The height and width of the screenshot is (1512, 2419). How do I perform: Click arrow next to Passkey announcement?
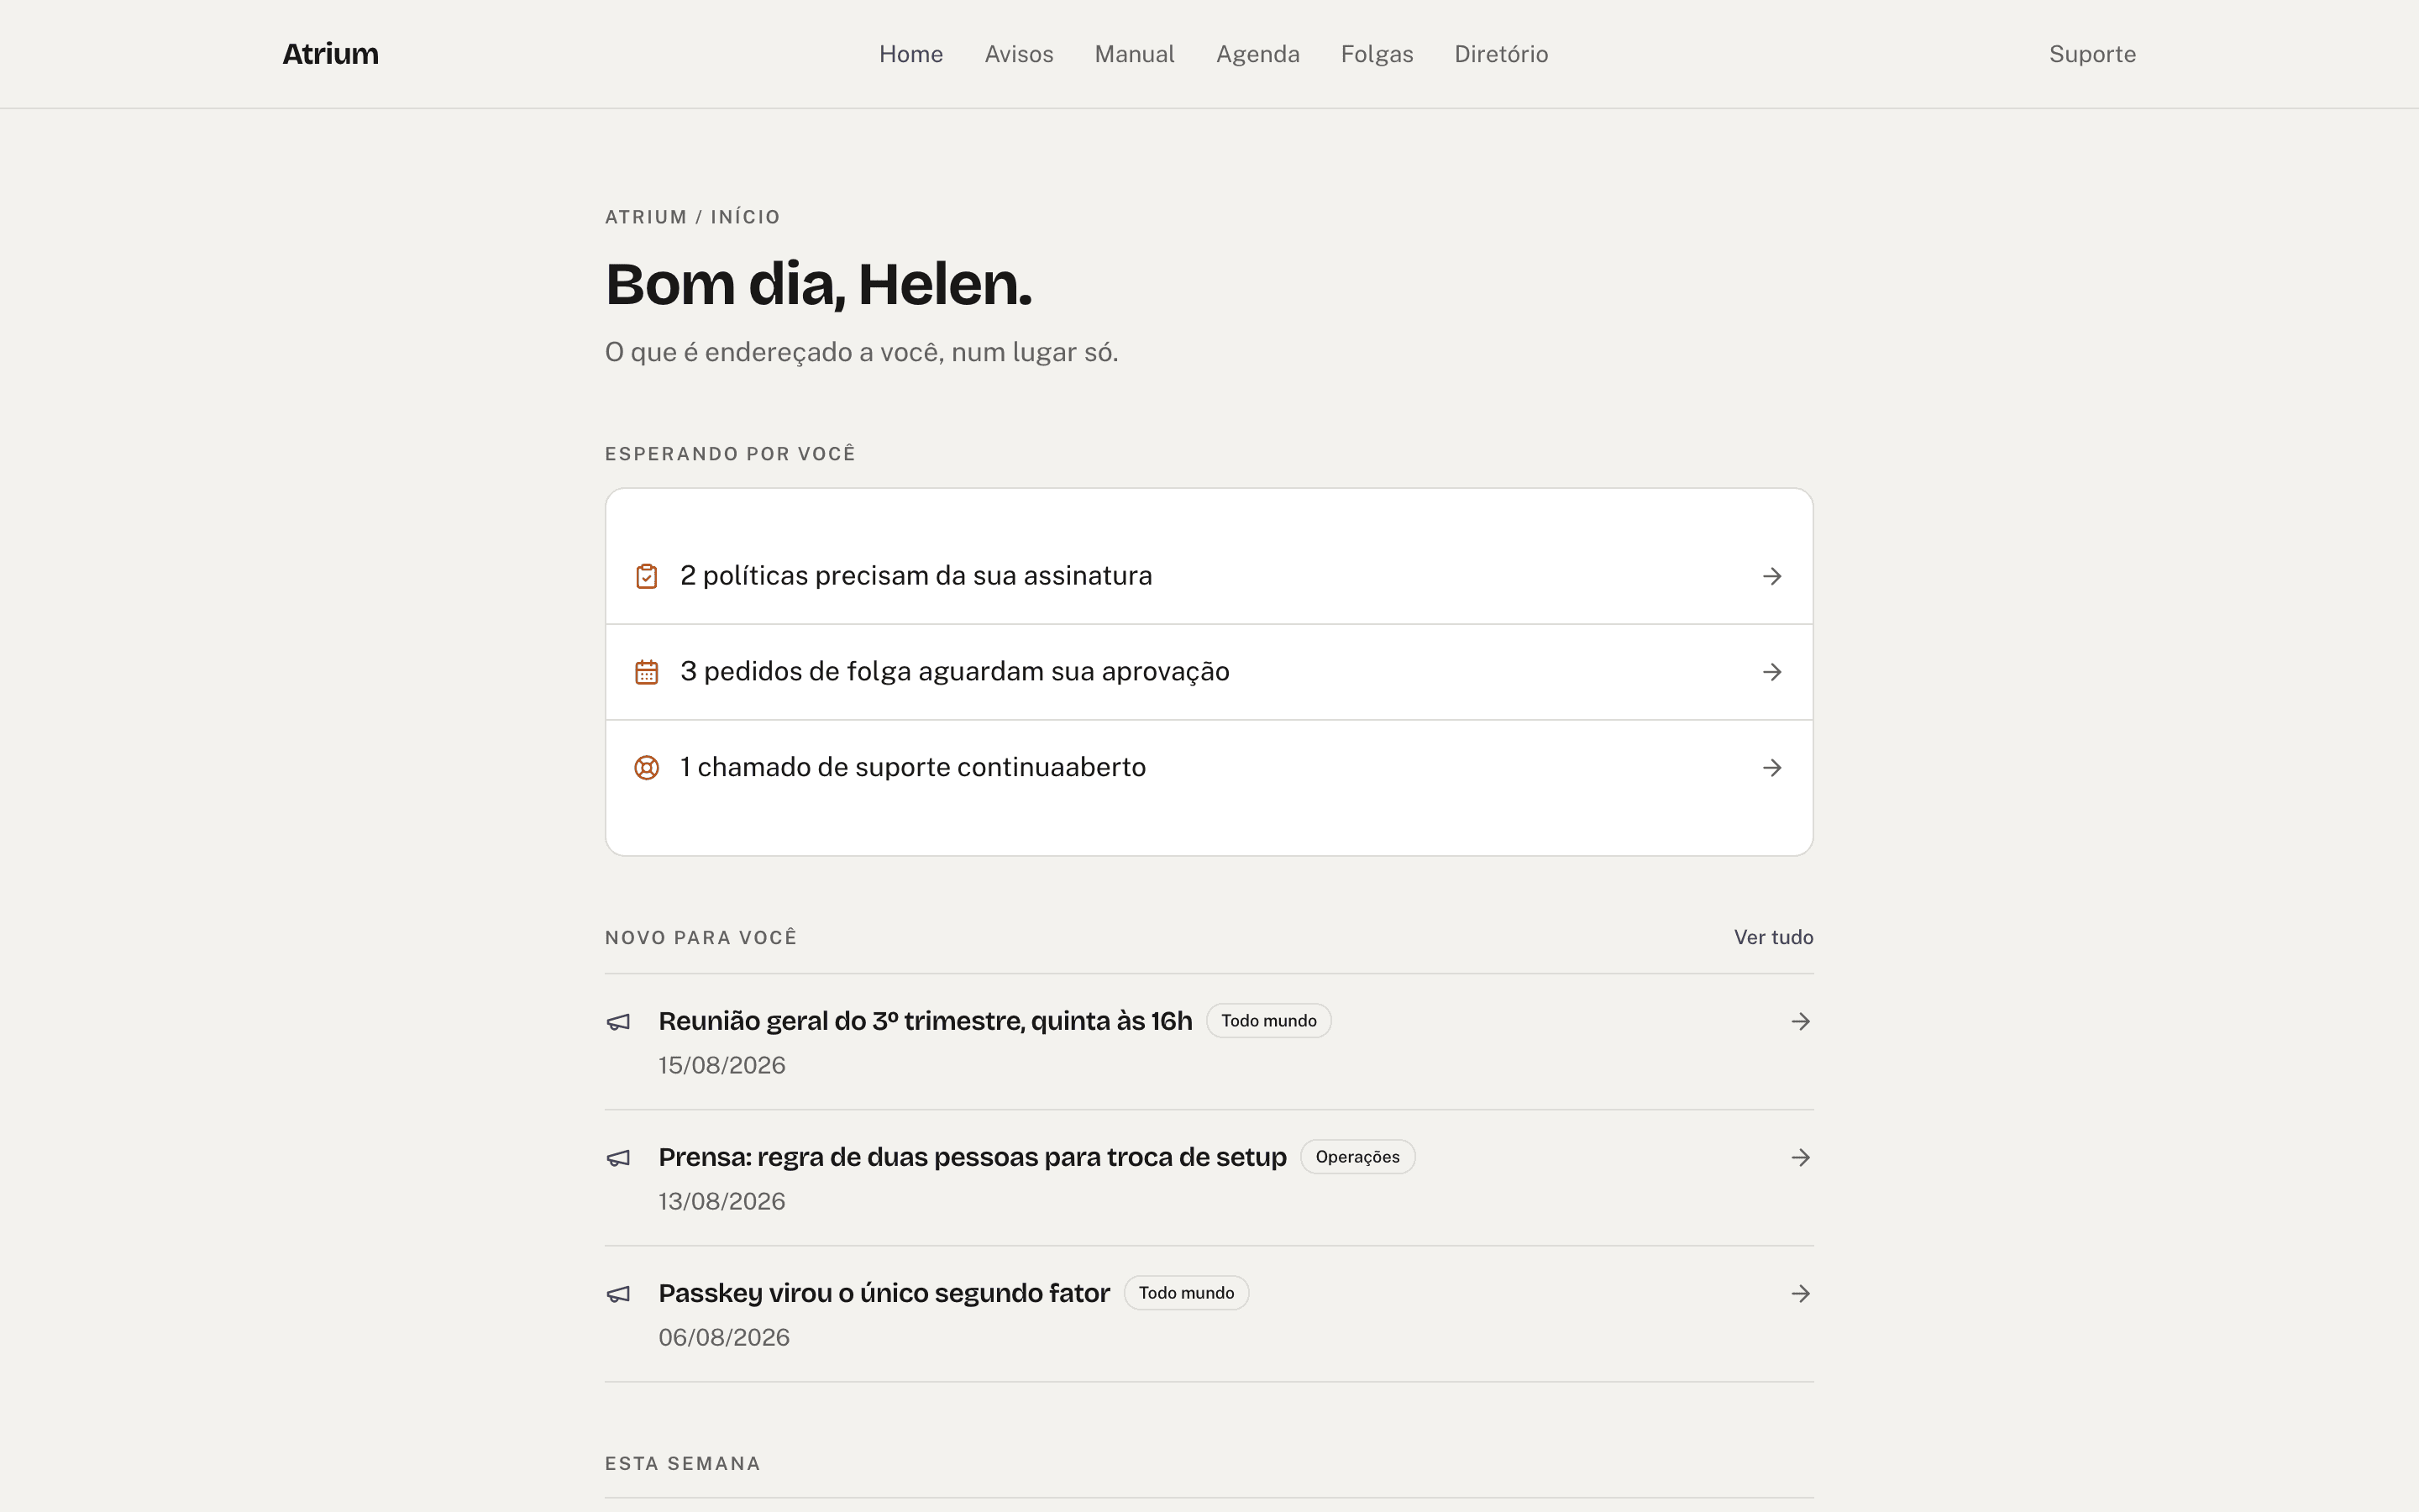click(x=1800, y=1293)
